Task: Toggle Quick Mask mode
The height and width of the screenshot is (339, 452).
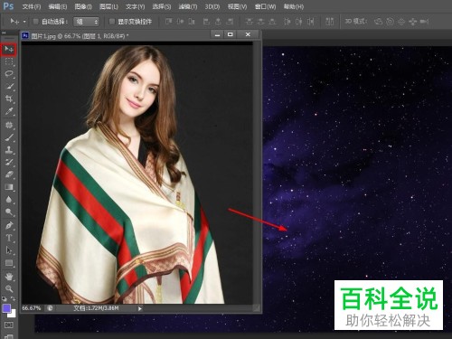Action: point(9,325)
